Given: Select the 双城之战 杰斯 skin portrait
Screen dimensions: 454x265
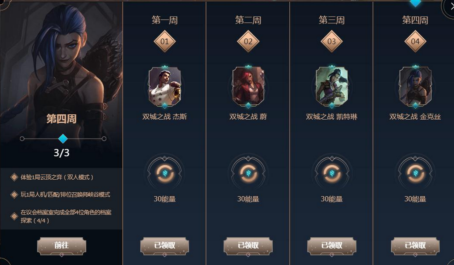Looking at the screenshot, I should click(x=165, y=87).
